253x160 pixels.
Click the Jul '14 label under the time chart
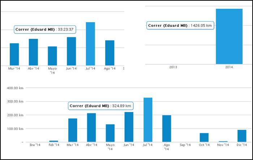click(90, 68)
